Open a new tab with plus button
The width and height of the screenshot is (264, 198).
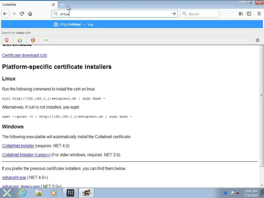pos(62,4)
